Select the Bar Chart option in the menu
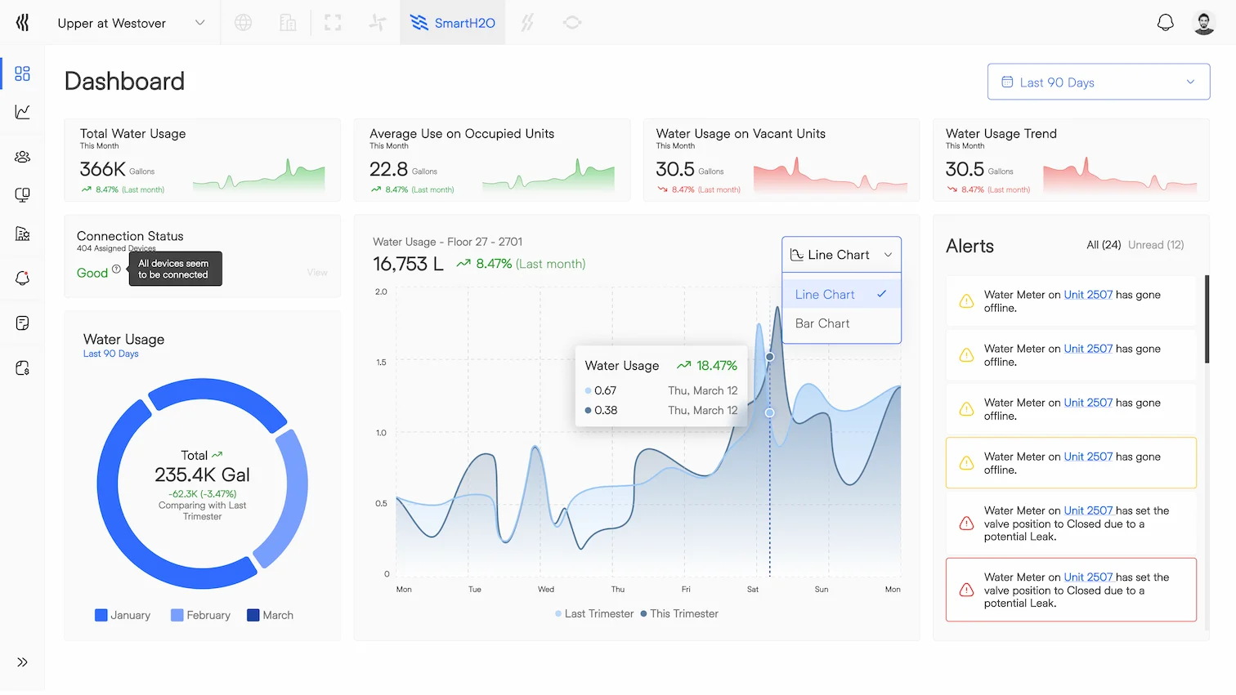The width and height of the screenshot is (1236, 695). click(841, 323)
